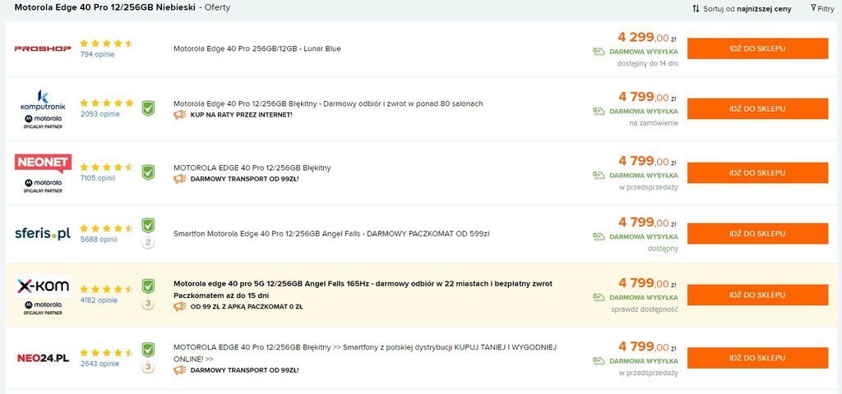The width and height of the screenshot is (842, 394).
Task: Click the number 3 medal badge for NEO24.PL
Action: (148, 368)
